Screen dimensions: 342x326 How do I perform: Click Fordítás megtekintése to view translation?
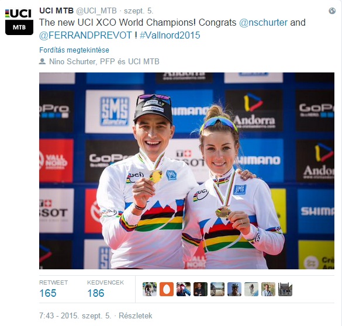[74, 50]
